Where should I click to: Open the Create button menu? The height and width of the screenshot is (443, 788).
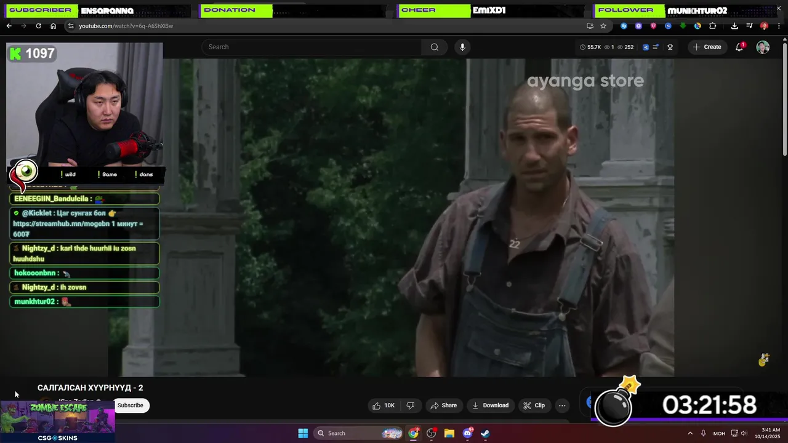[707, 47]
